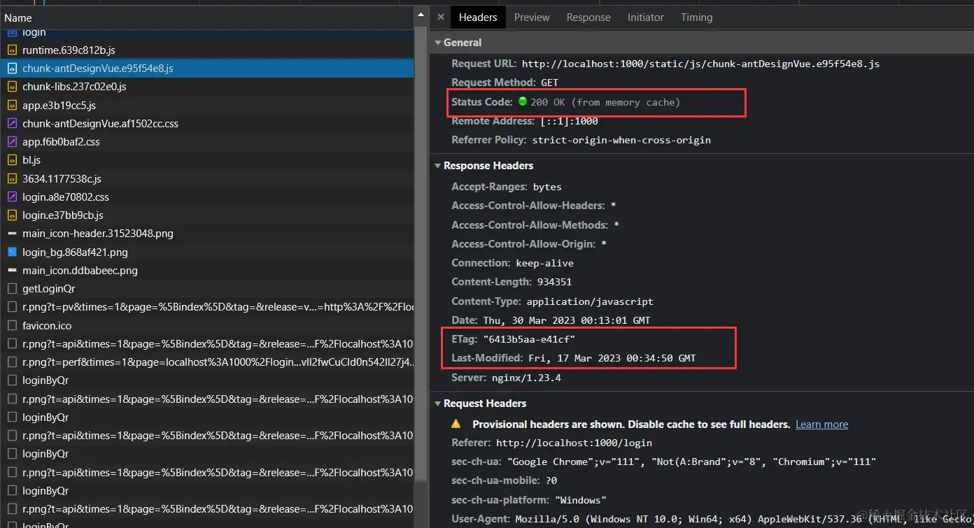Click the Referer http://localhost:1000/login value

coord(574,443)
